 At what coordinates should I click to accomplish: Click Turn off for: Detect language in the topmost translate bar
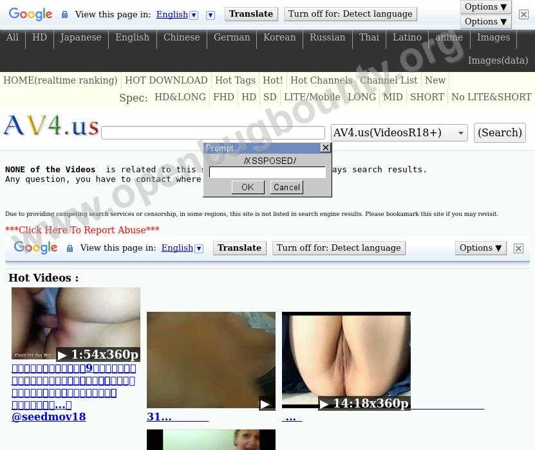click(350, 14)
